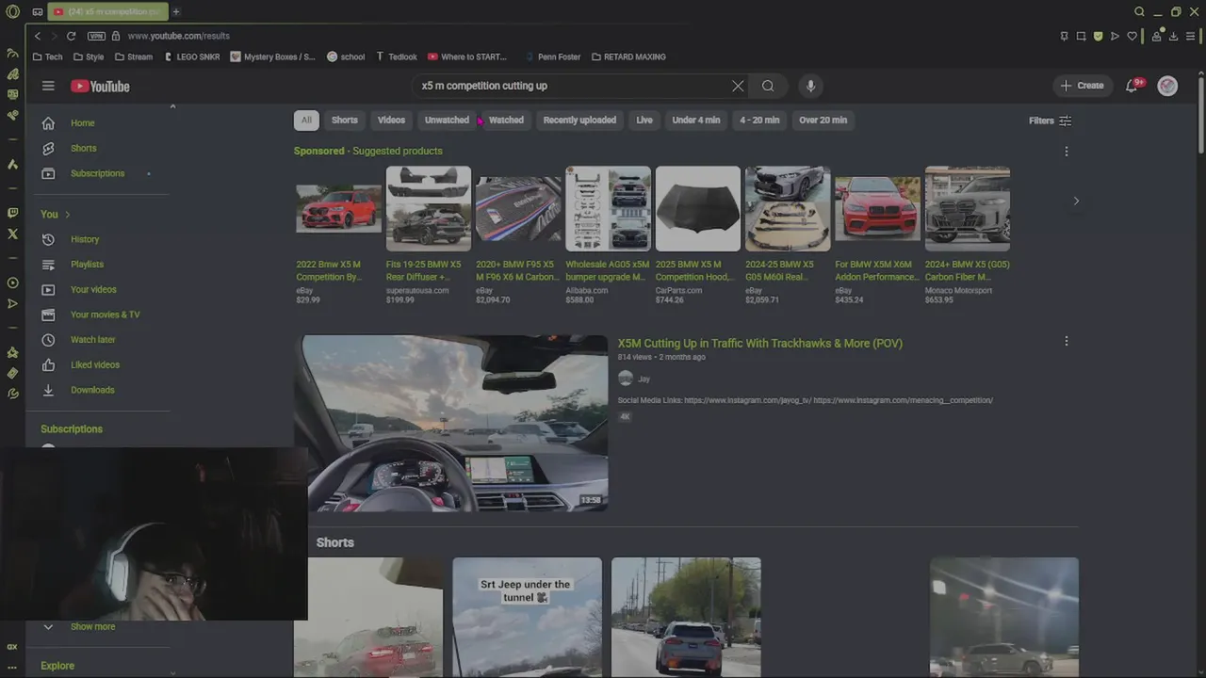Open the Srt Jeep under the tunnel short
This screenshot has height=678, width=1206.
pos(527,617)
